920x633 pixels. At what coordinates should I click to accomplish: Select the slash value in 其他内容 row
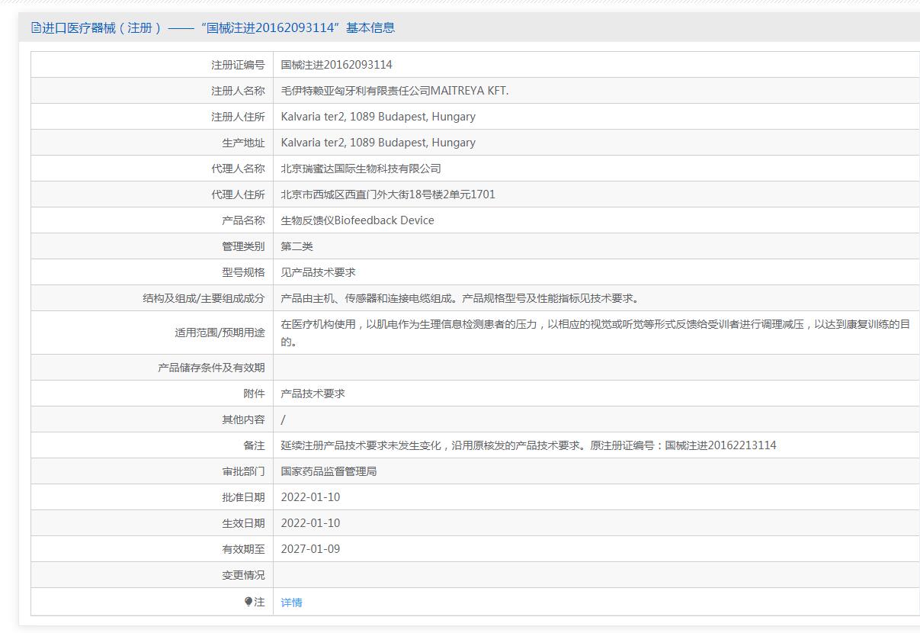[x=283, y=419]
